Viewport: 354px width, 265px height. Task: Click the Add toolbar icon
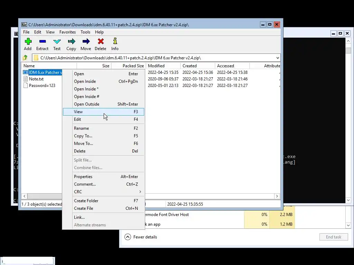pos(28,41)
